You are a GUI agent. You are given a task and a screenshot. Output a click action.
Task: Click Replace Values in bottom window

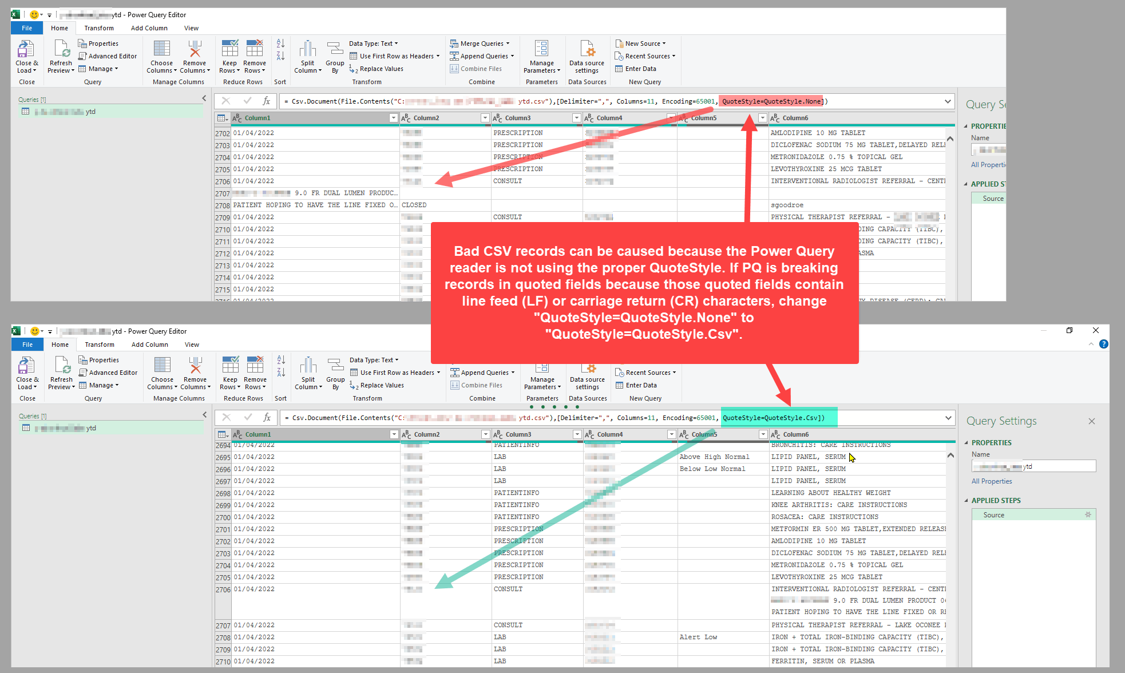[x=377, y=385]
